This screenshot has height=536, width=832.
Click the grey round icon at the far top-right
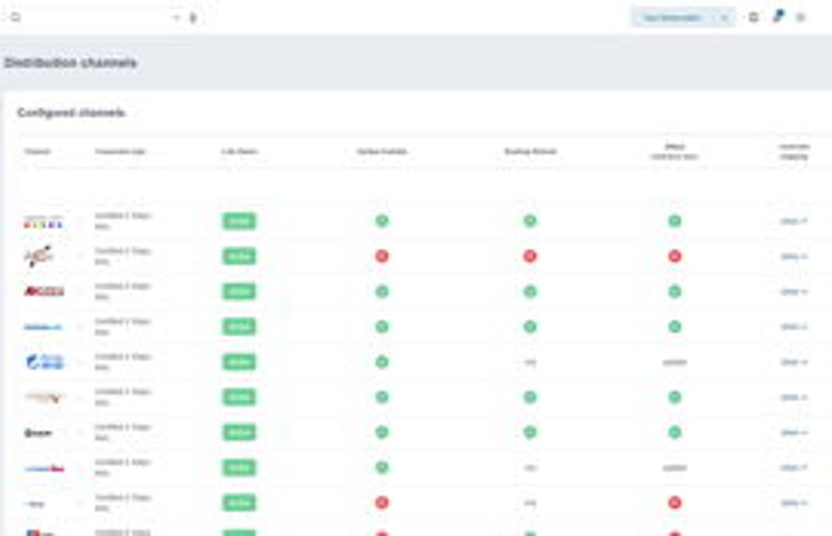coord(801,18)
